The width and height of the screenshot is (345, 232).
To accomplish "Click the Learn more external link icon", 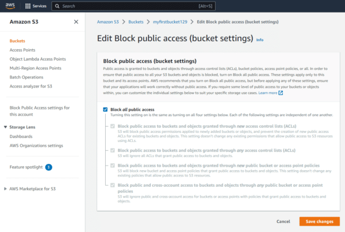I will pos(281,93).
